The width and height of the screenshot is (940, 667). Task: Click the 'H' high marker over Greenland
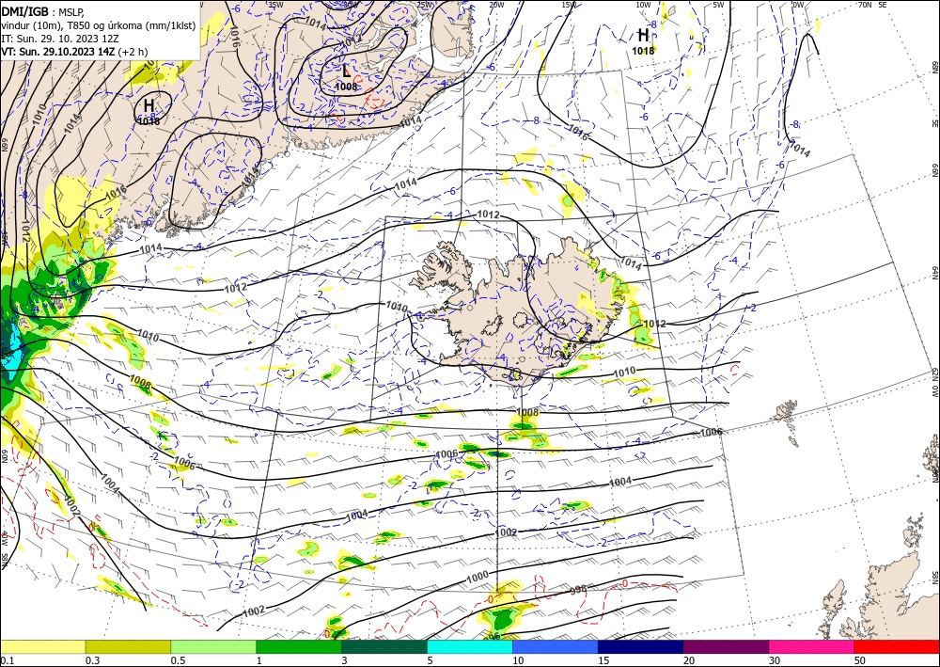click(149, 105)
